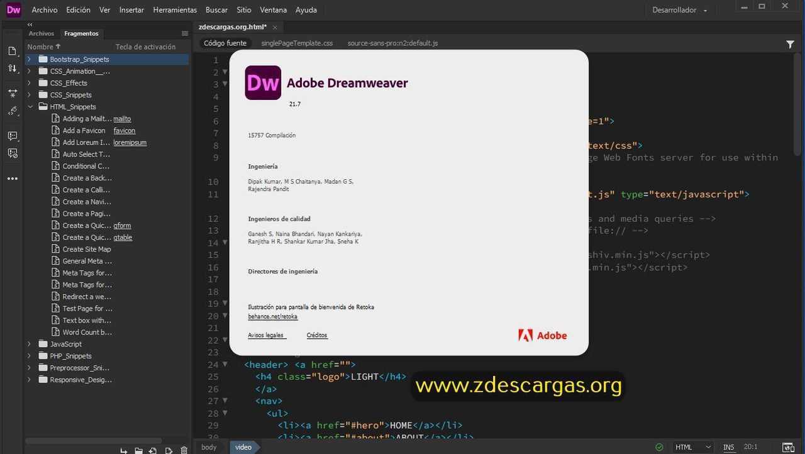The width and height of the screenshot is (805, 454).
Task: Open the toolbar customize three-dots icon
Action: [x=12, y=179]
